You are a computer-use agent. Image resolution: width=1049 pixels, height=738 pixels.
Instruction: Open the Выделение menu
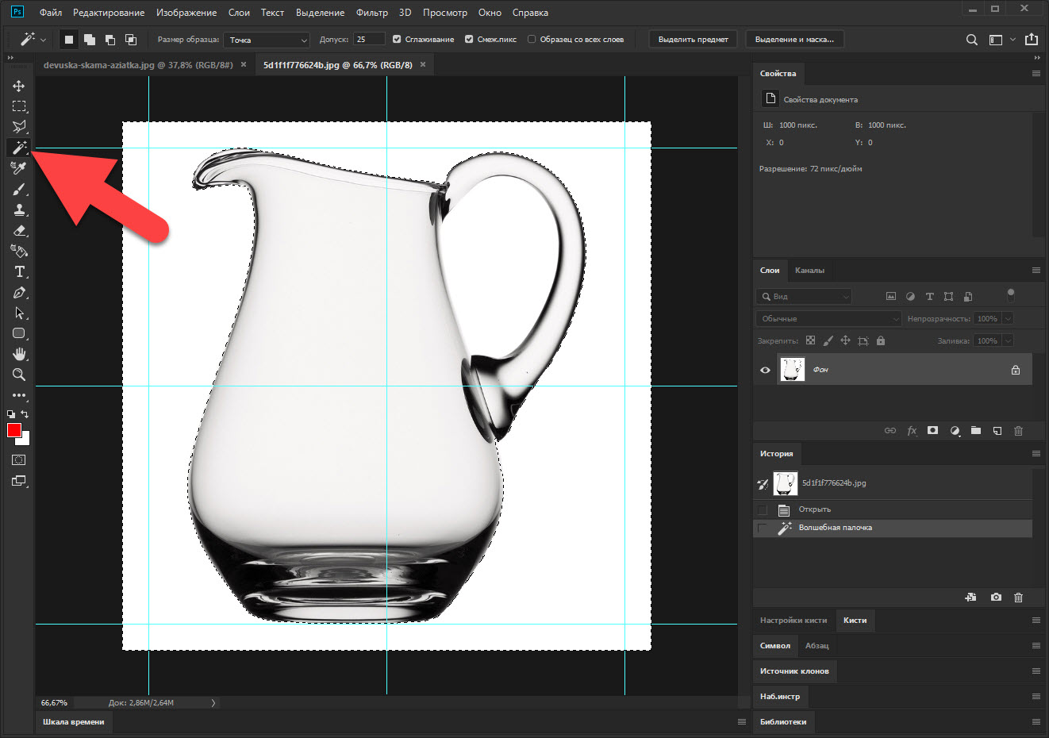321,13
